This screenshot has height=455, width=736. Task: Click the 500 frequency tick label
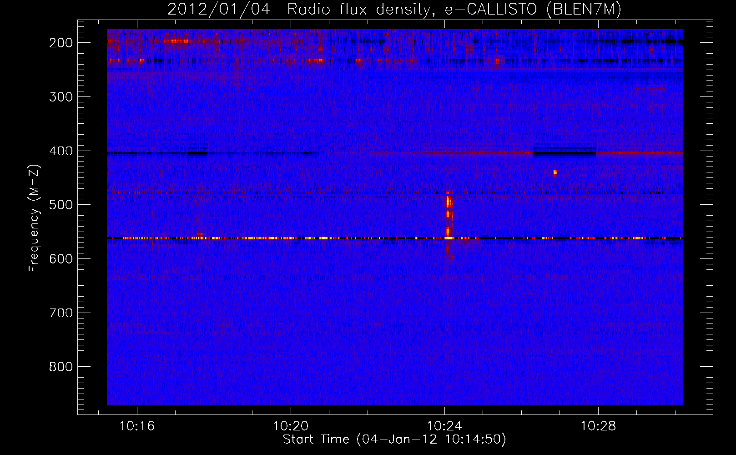point(61,205)
